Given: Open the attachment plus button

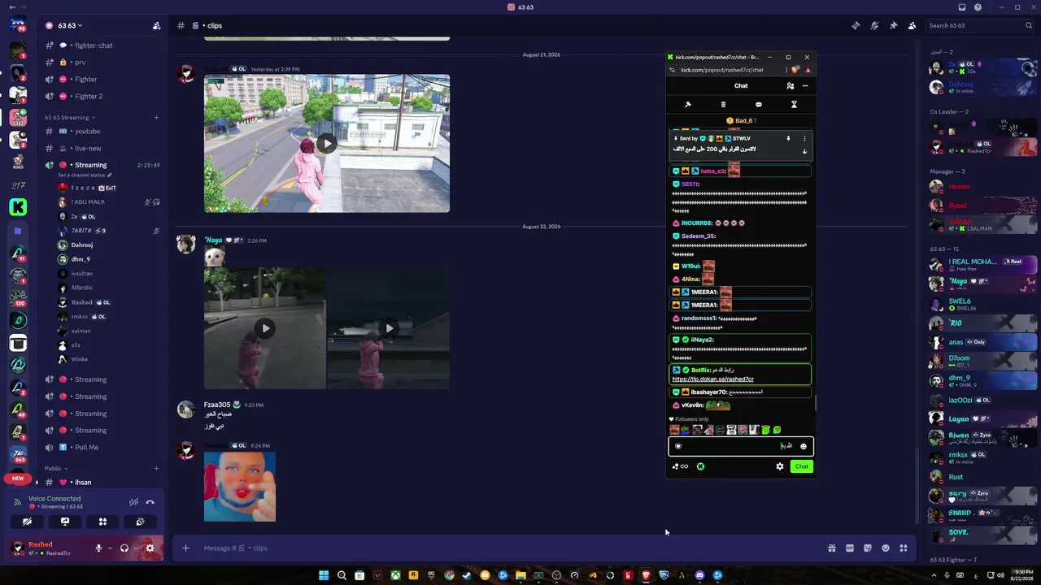Looking at the screenshot, I should coord(185,548).
